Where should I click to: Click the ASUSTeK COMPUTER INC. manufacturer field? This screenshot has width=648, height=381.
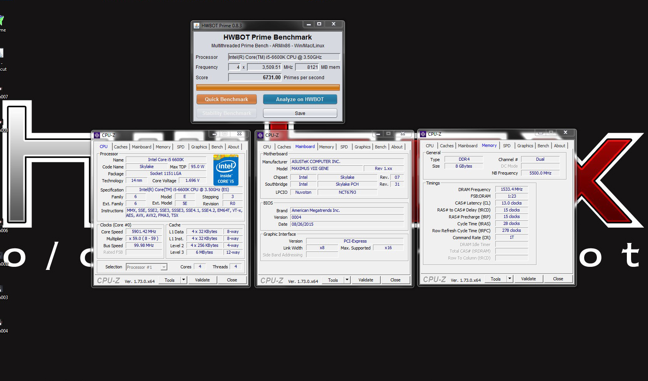click(347, 161)
